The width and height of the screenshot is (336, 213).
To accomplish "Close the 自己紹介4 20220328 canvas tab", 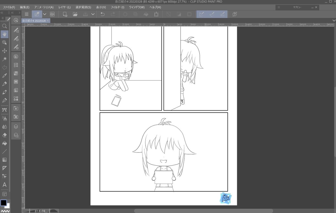I will coord(48,21).
